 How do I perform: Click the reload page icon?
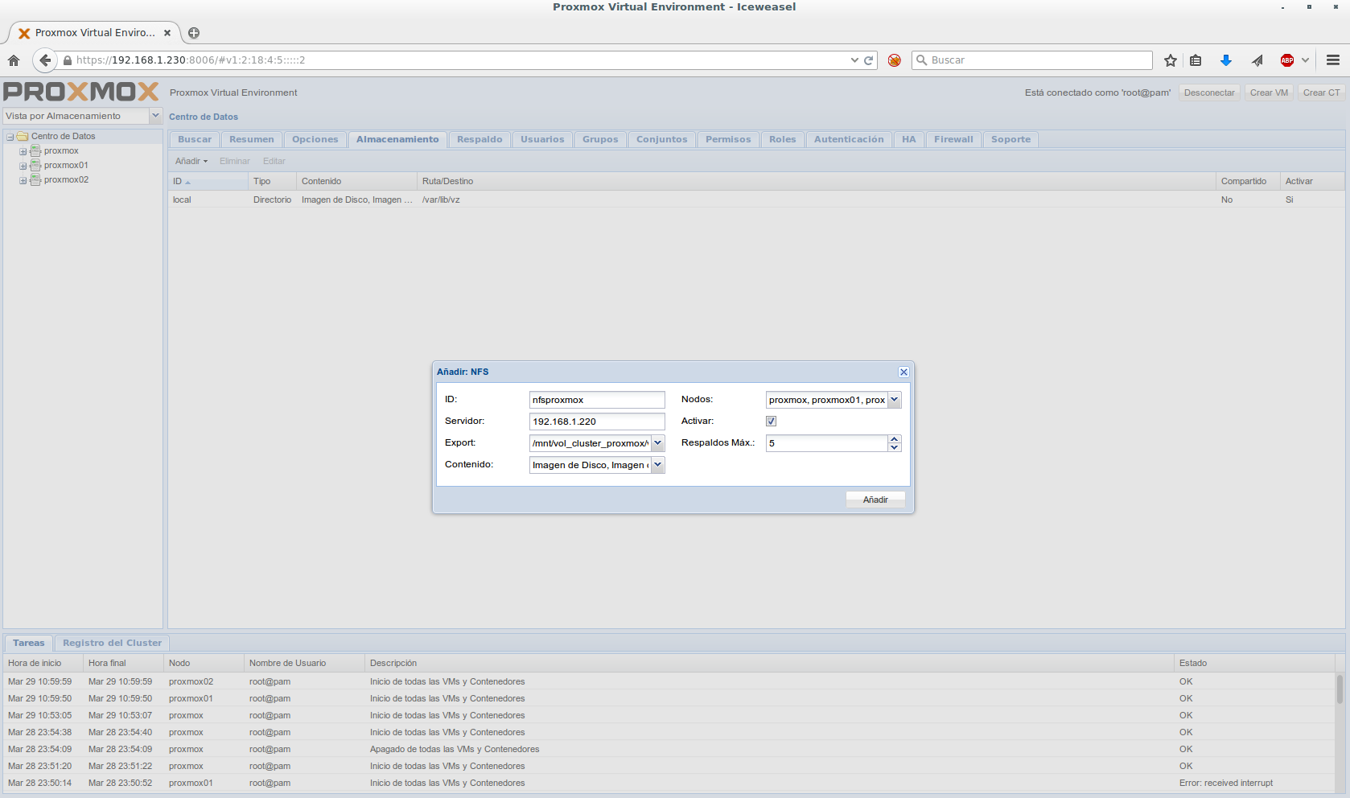(x=869, y=60)
